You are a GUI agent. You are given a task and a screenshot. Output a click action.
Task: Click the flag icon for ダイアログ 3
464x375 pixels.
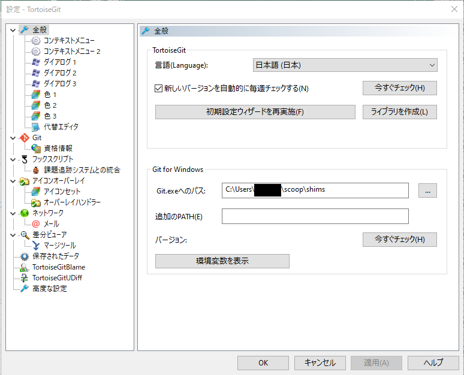[x=36, y=84]
